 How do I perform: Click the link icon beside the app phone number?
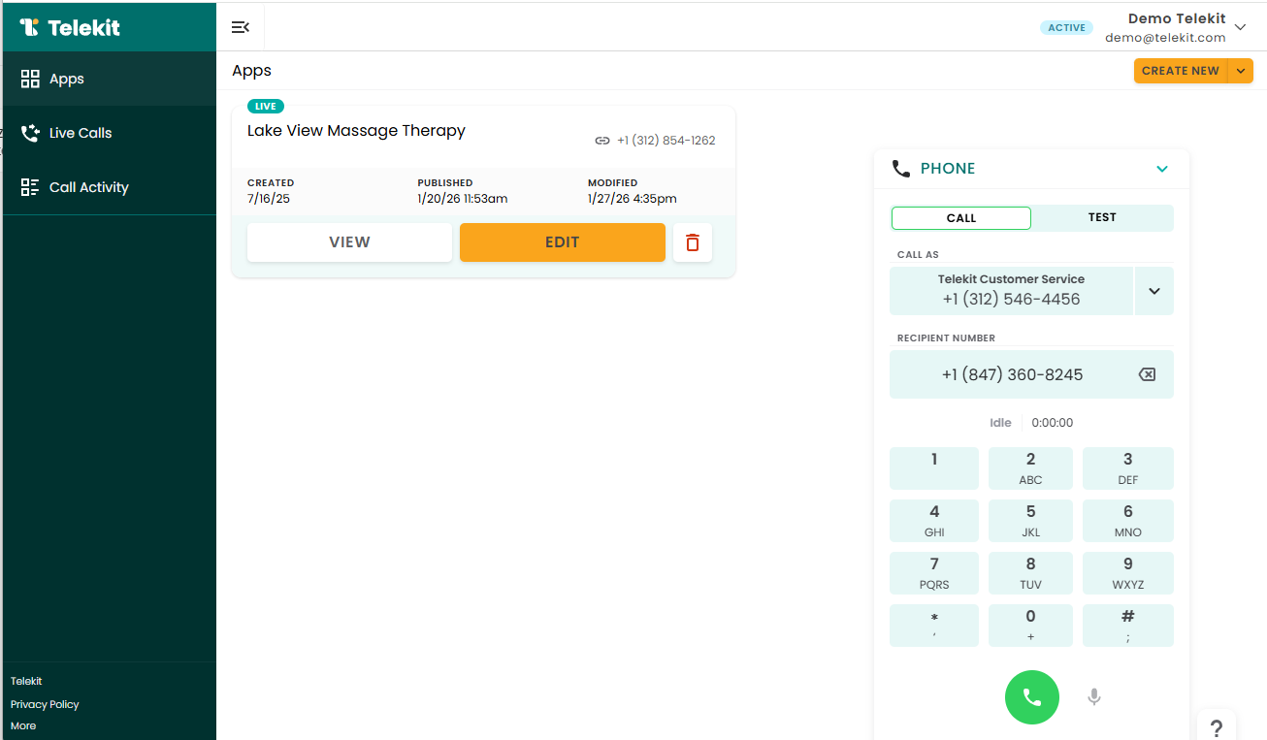coord(602,141)
